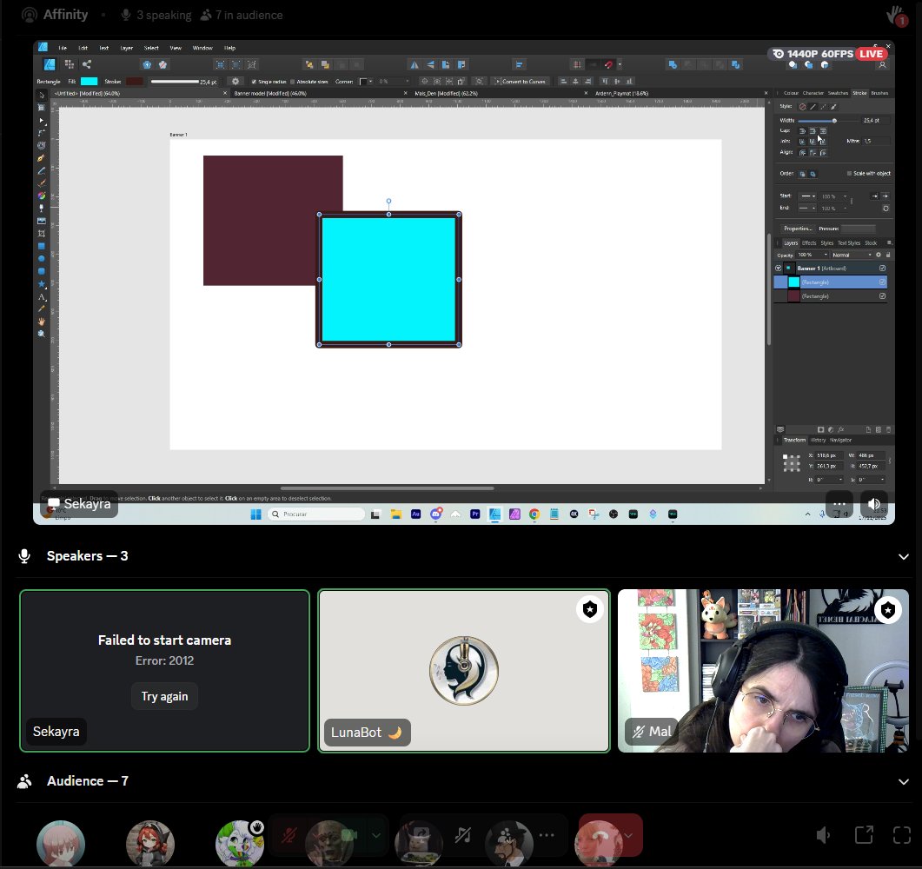
Task: Click the stroke Properties button
Action: coord(798,229)
